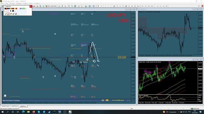
Task: Select the text label 'T' tool
Action: coord(123,6)
